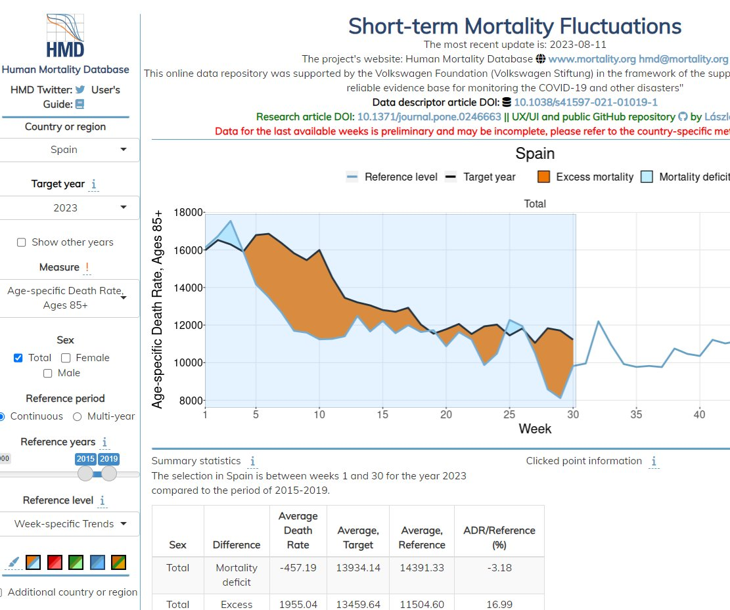Image resolution: width=730 pixels, height=610 pixels.
Task: Check the Female sex checkbox
Action: (x=66, y=358)
